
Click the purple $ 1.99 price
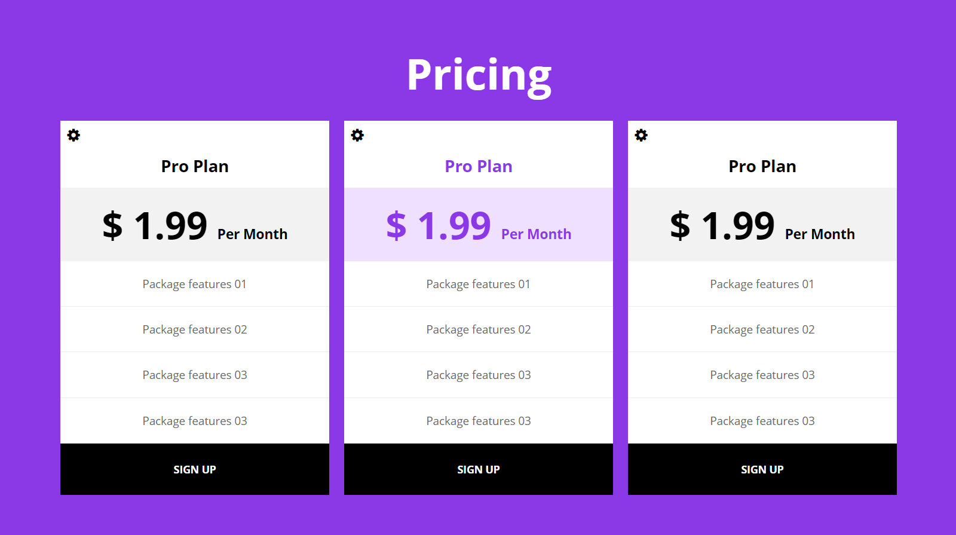439,226
